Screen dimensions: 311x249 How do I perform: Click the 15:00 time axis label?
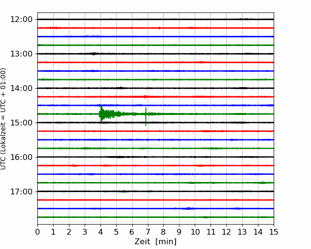(x=21, y=123)
